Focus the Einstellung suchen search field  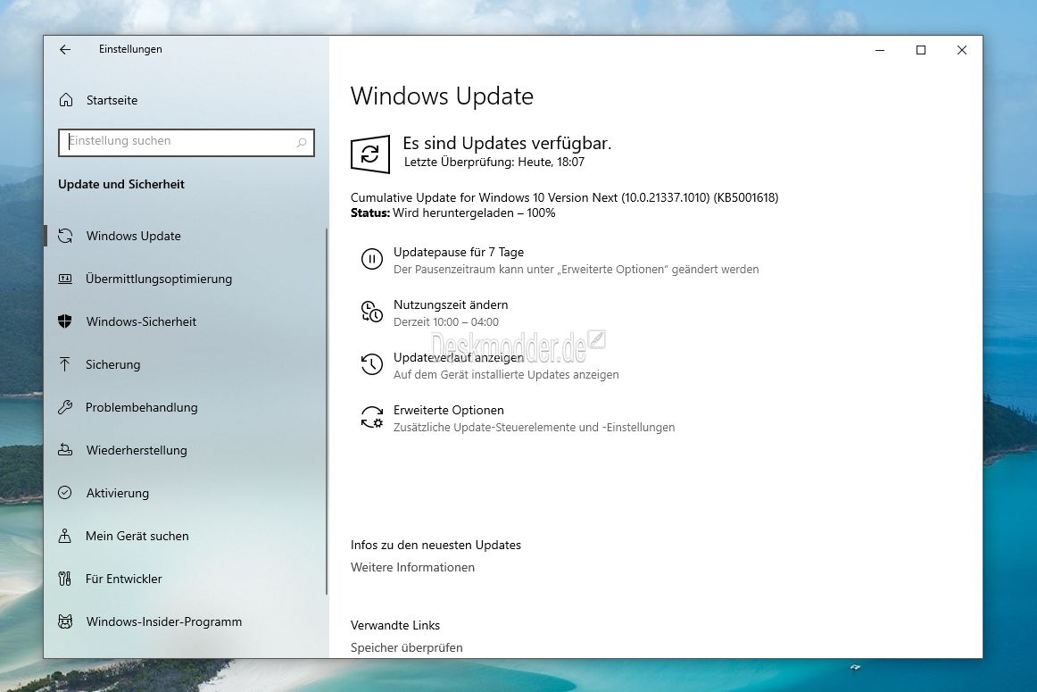[186, 142]
